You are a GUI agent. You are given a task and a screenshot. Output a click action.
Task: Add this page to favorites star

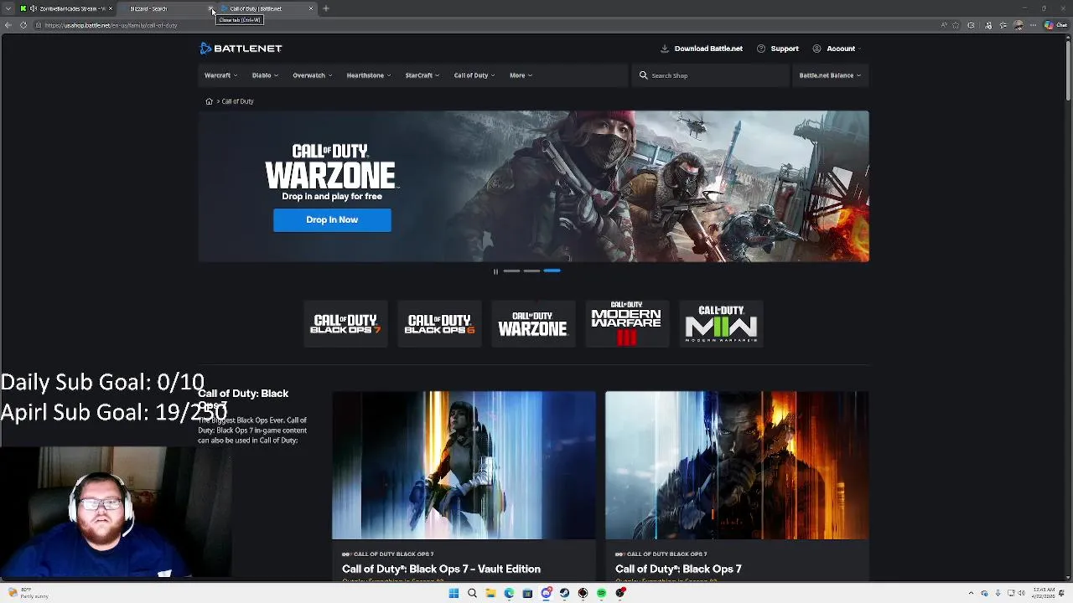pos(956,25)
